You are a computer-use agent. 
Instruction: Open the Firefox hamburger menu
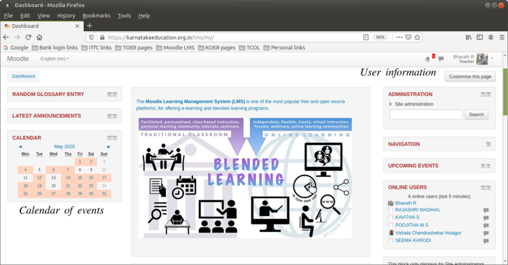[x=502, y=37]
